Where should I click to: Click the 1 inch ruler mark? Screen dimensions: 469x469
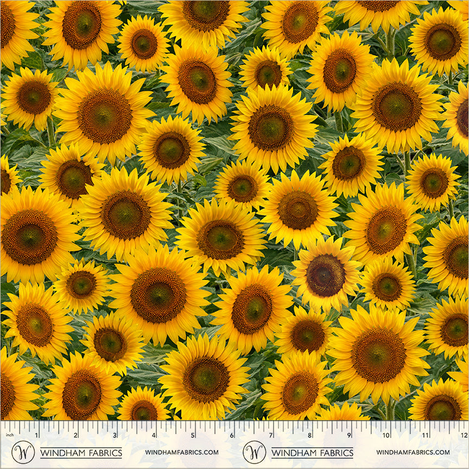[37, 435]
